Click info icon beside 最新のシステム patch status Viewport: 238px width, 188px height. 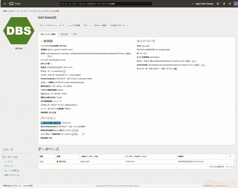[x=73, y=131]
